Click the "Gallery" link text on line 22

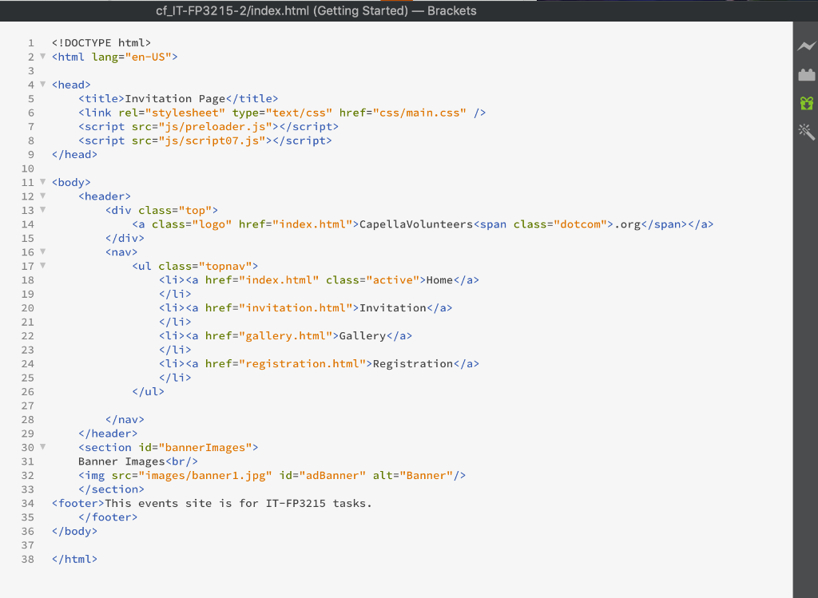(363, 336)
